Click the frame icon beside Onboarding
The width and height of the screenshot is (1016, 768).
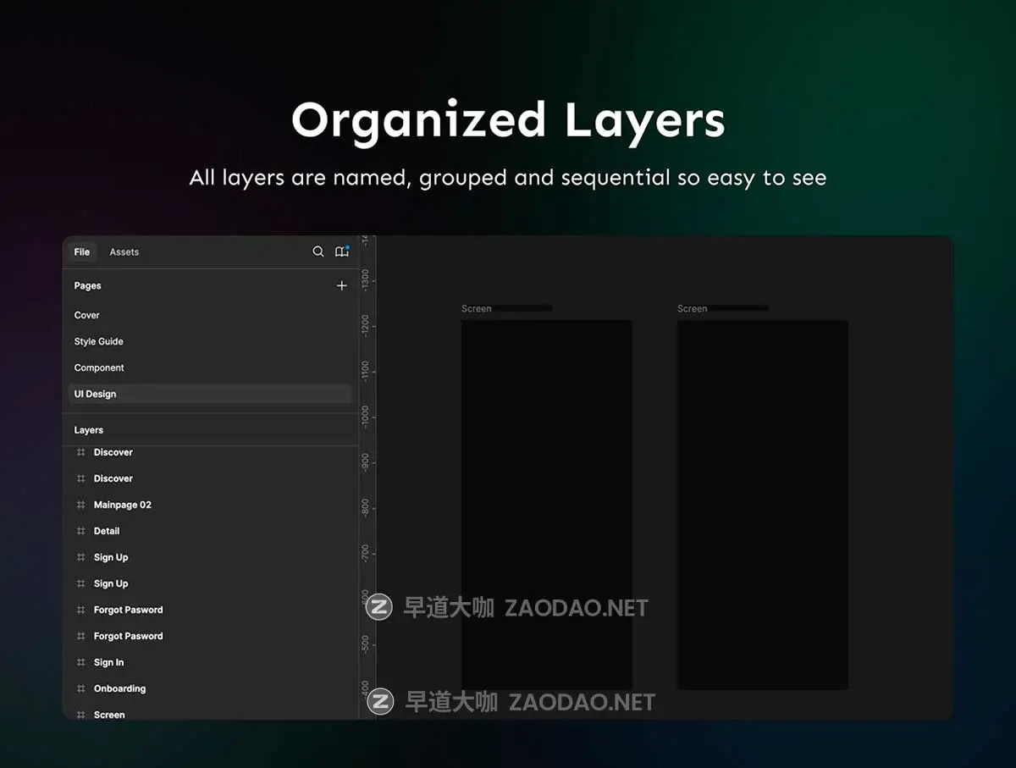80,688
